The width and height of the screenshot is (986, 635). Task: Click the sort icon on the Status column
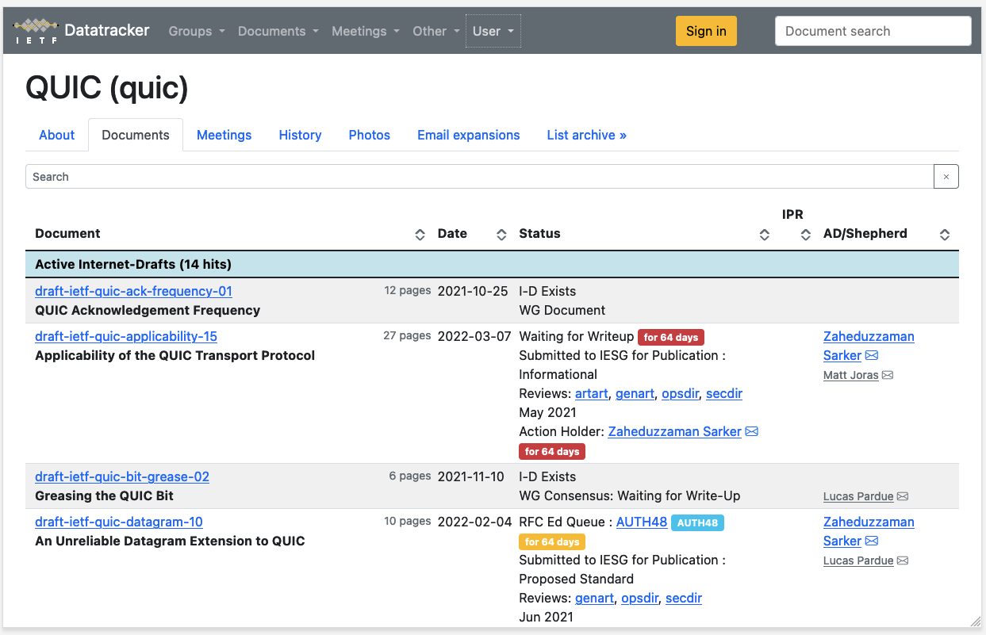pos(764,234)
